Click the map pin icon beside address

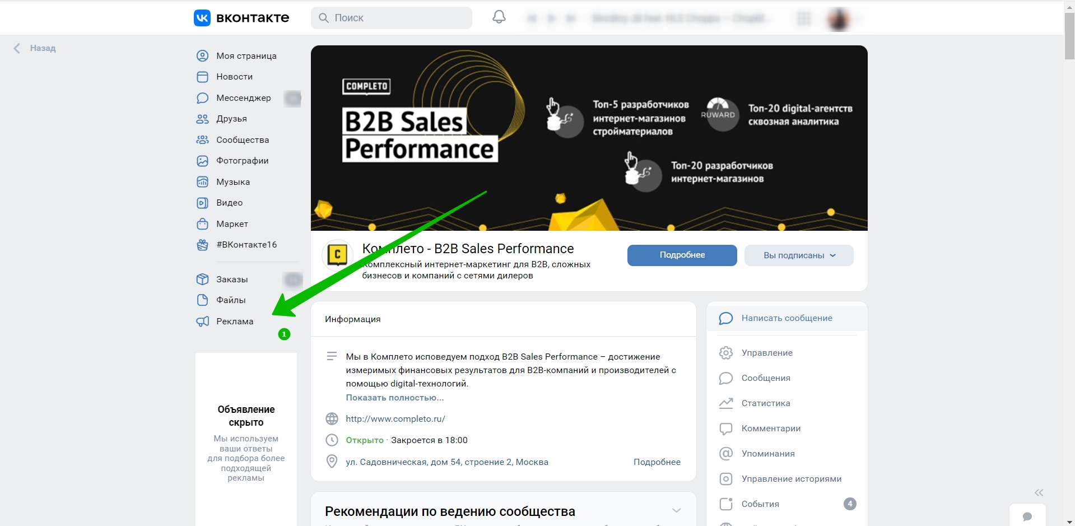click(332, 462)
